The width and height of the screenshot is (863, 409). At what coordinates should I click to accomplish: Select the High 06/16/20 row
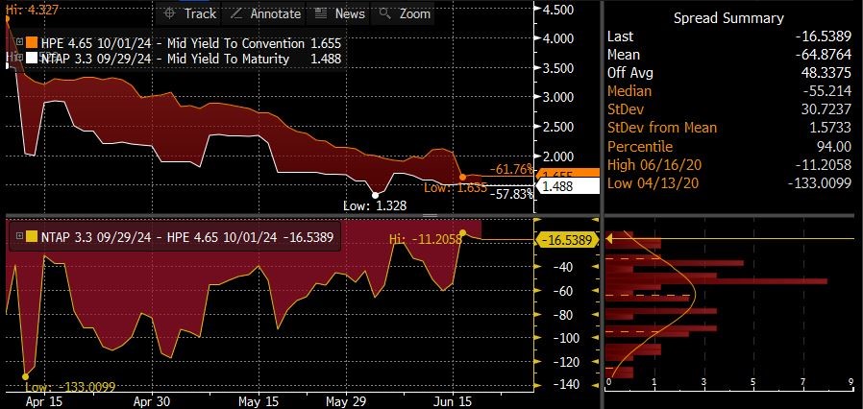coord(728,165)
